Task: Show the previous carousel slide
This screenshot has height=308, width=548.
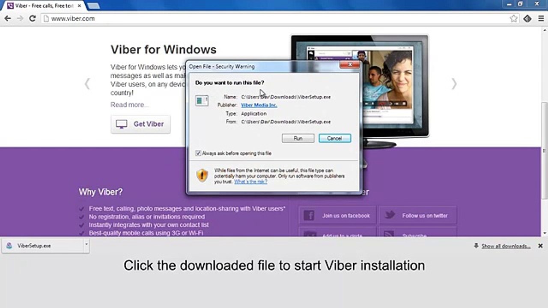Action: 87,83
